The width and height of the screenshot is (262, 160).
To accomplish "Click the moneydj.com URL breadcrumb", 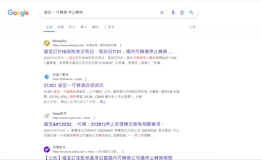I will (84, 45).
